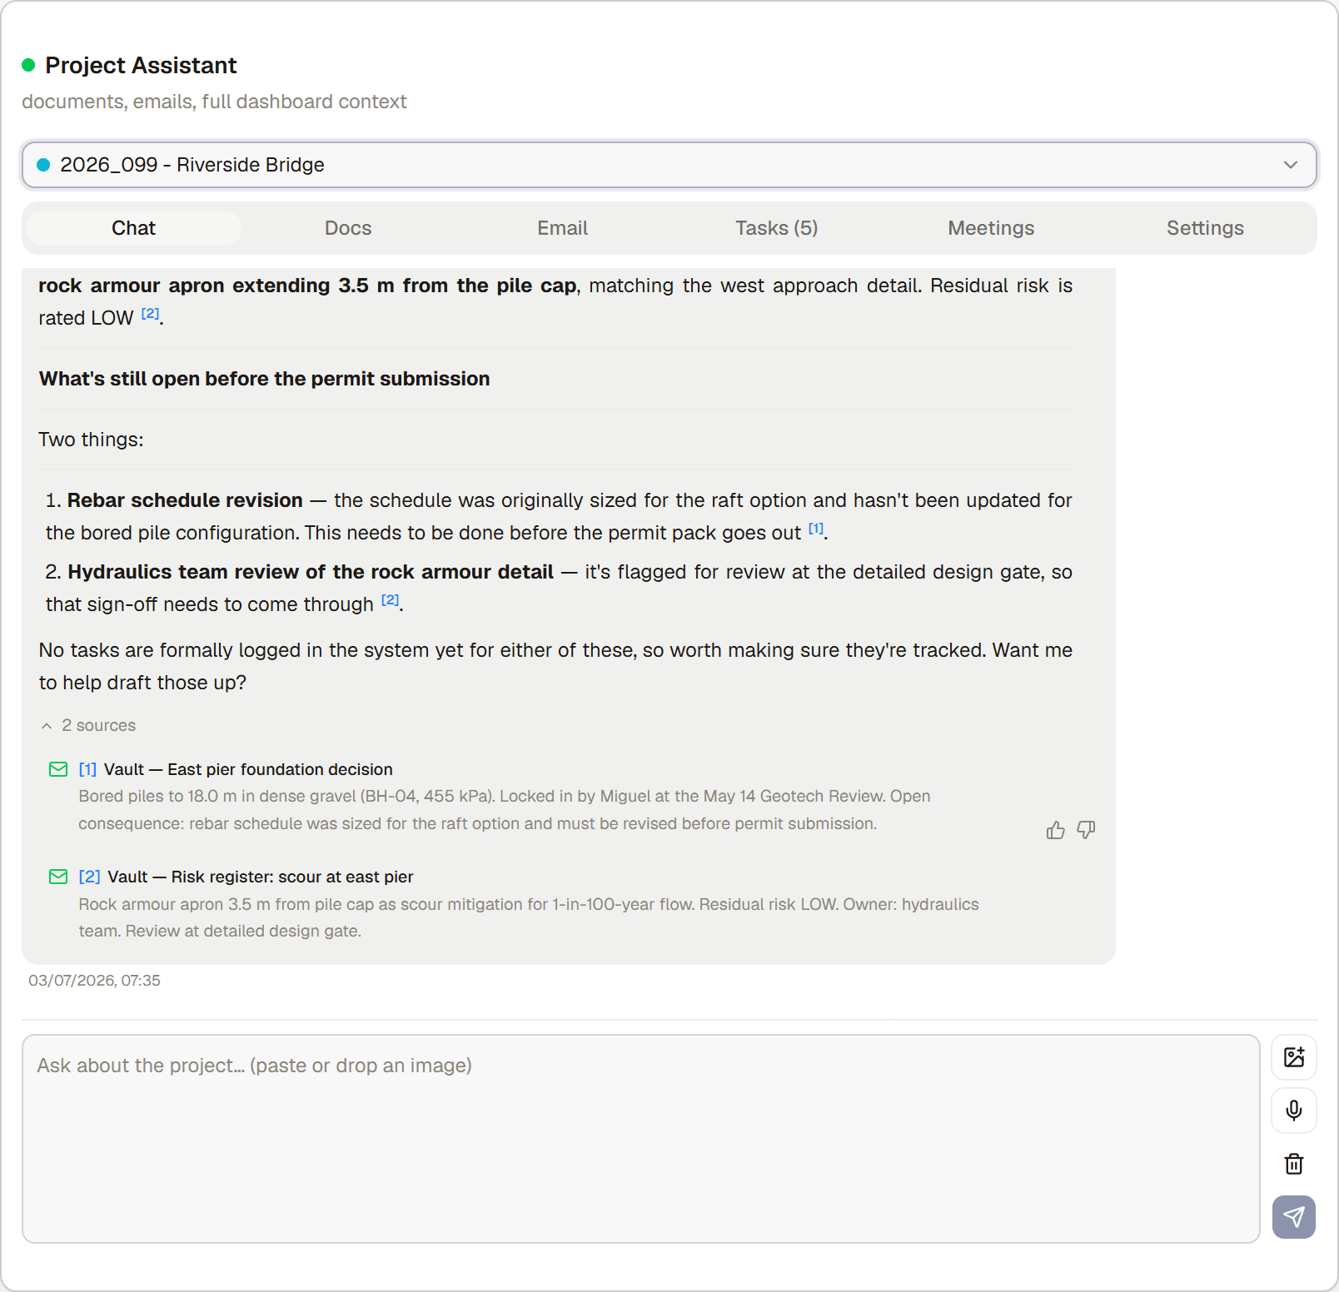Click the 'Project Assistant' title
The height and width of the screenshot is (1292, 1339).
tap(141, 65)
